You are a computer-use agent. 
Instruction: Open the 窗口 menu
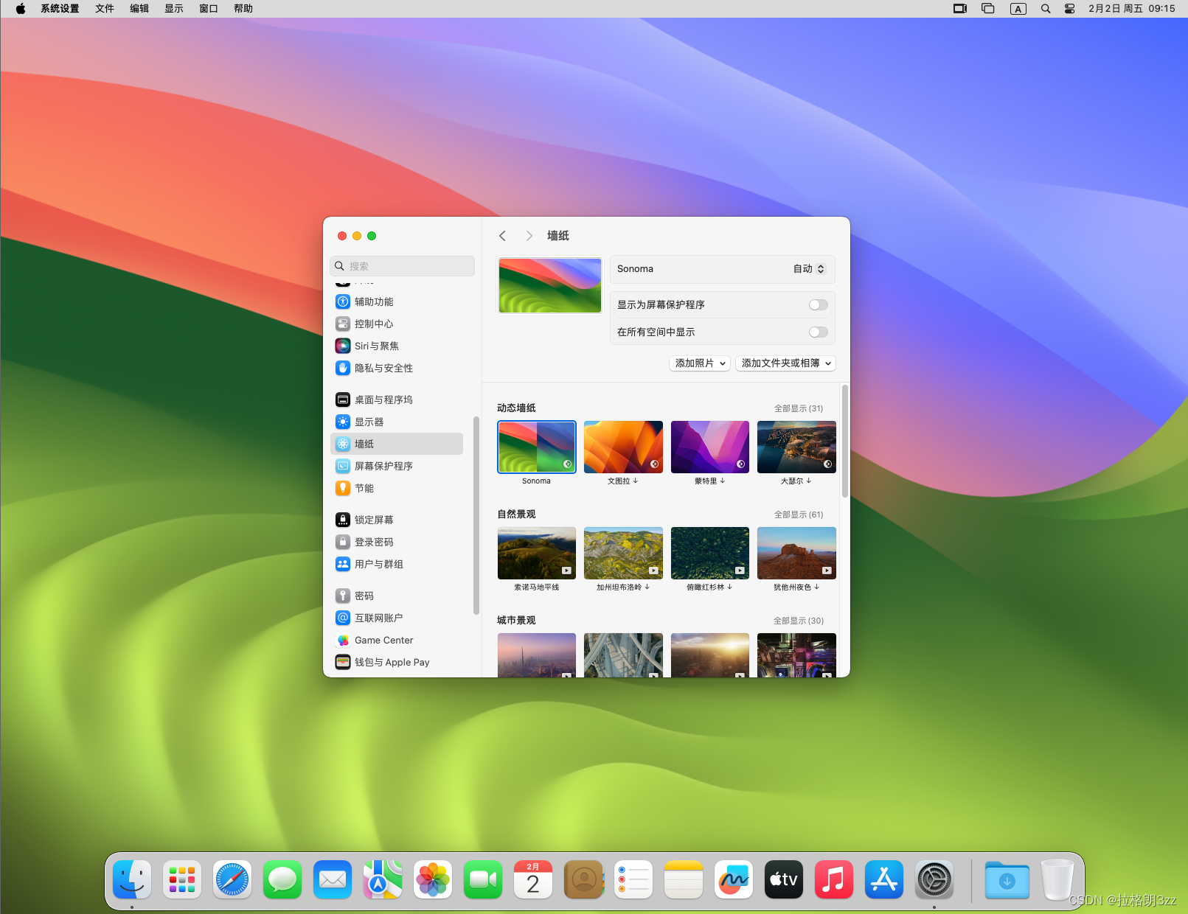tap(209, 9)
